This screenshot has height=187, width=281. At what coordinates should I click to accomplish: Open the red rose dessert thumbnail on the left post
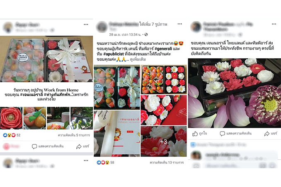[x=11, y=118]
